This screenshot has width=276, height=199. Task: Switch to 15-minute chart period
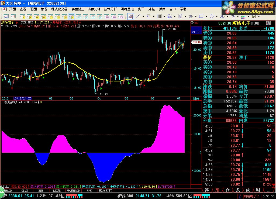(x=36, y=16)
